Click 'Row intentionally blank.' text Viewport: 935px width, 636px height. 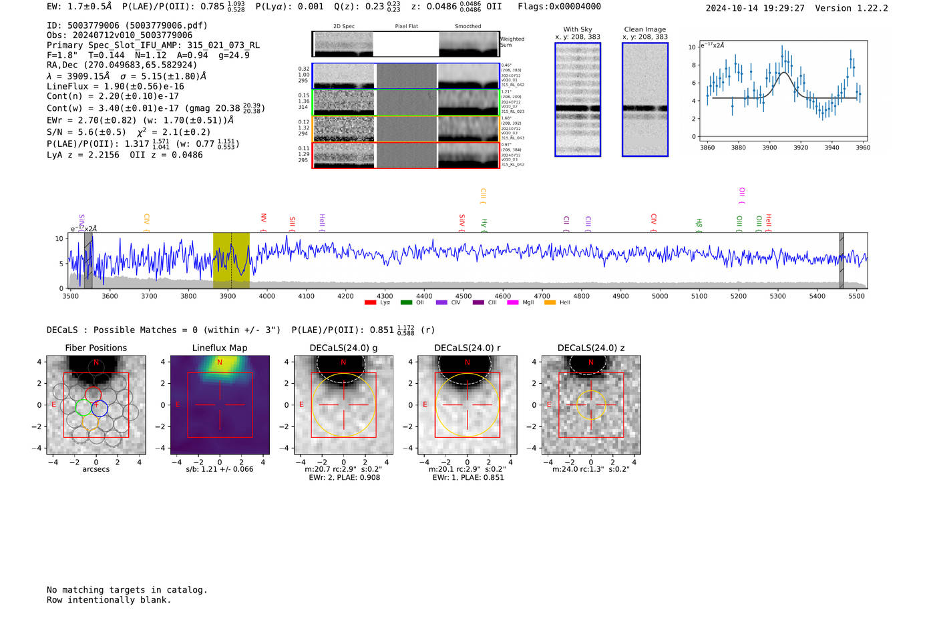109,600
